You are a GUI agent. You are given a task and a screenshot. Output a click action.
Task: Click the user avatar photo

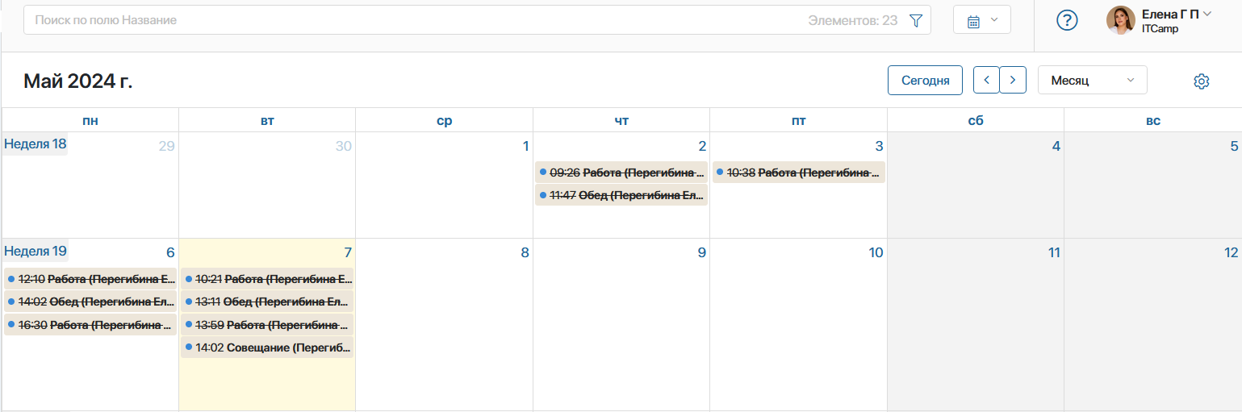[1120, 20]
